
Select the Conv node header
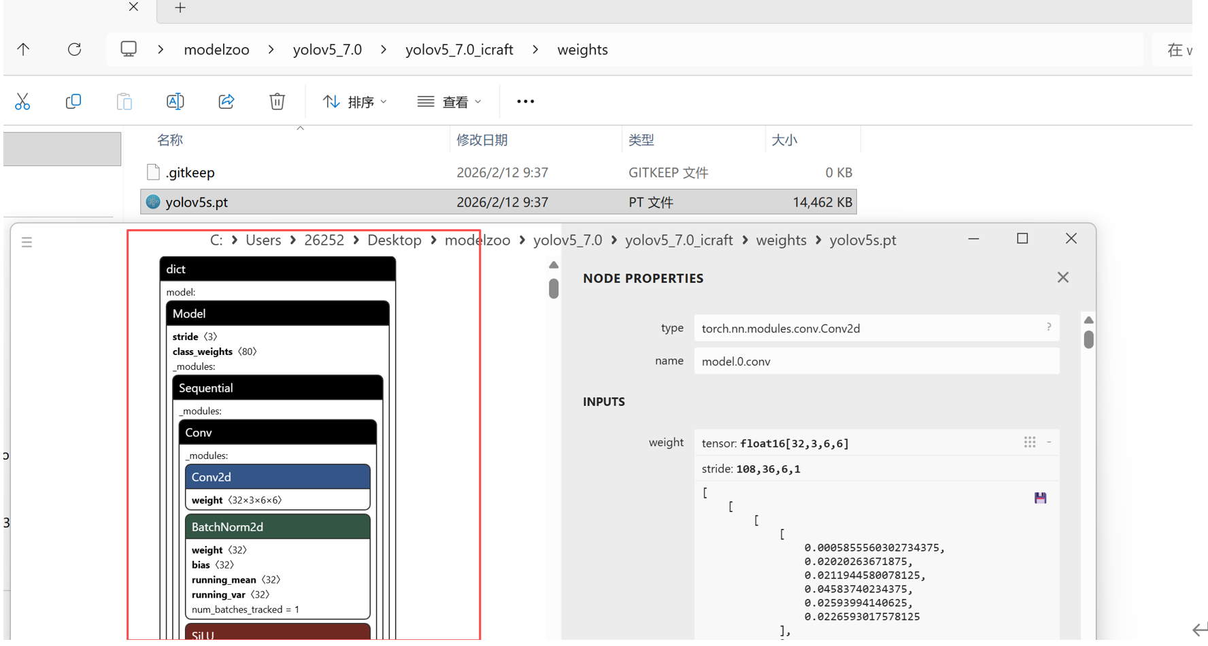click(278, 432)
